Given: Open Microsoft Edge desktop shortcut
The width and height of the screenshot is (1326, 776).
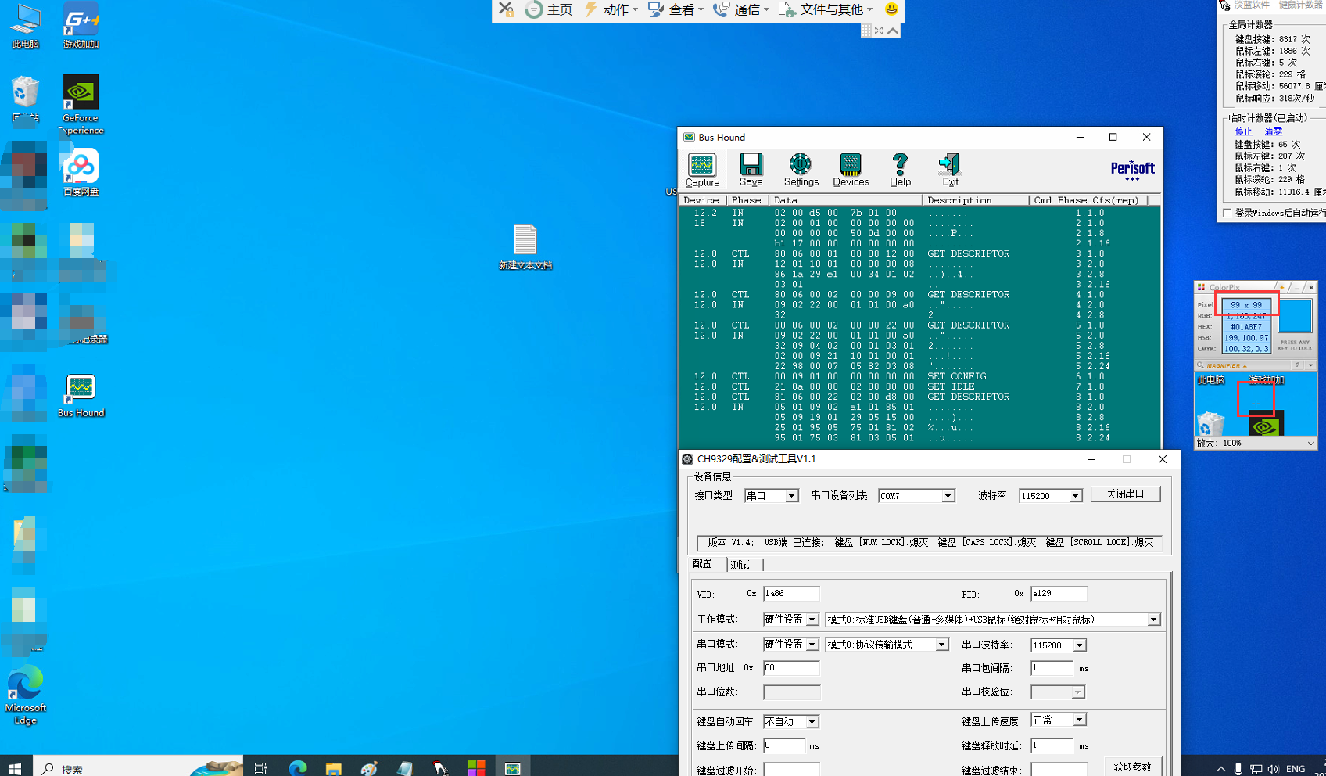Looking at the screenshot, I should (x=26, y=695).
